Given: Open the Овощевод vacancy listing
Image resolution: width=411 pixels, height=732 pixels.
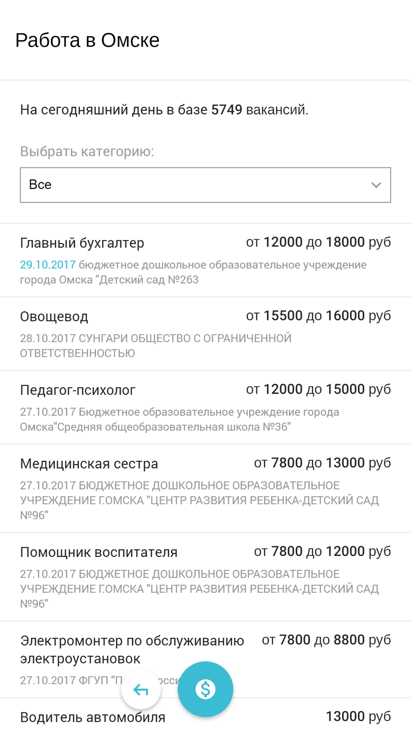Looking at the screenshot, I should coord(205,334).
